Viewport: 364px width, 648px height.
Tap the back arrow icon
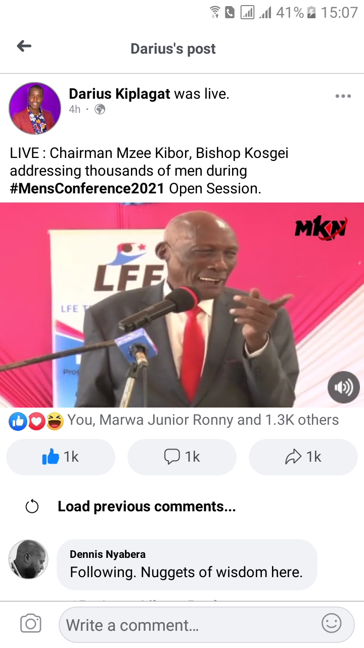point(24,47)
